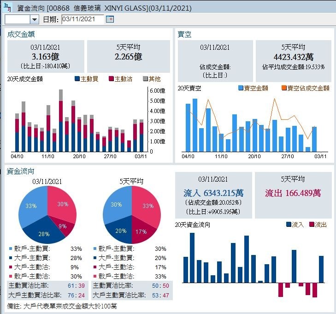Select the 賣空 section heading
336x314 pixels.
tap(184, 34)
